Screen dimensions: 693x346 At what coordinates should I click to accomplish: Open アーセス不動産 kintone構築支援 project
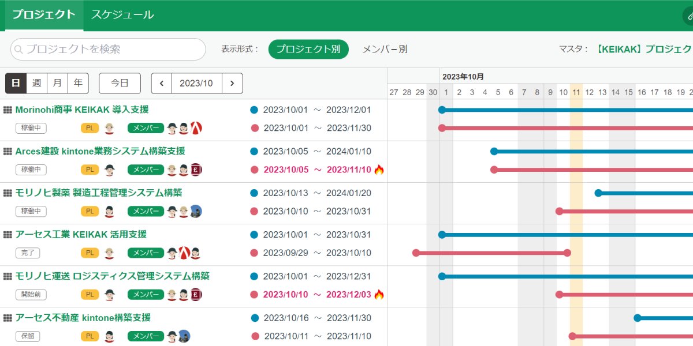pyautogui.click(x=83, y=317)
